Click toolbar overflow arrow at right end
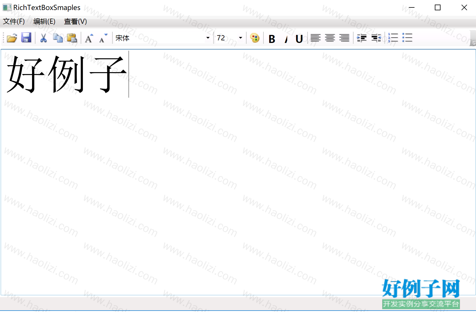Viewport: 476px width, 312px height. coord(473,38)
